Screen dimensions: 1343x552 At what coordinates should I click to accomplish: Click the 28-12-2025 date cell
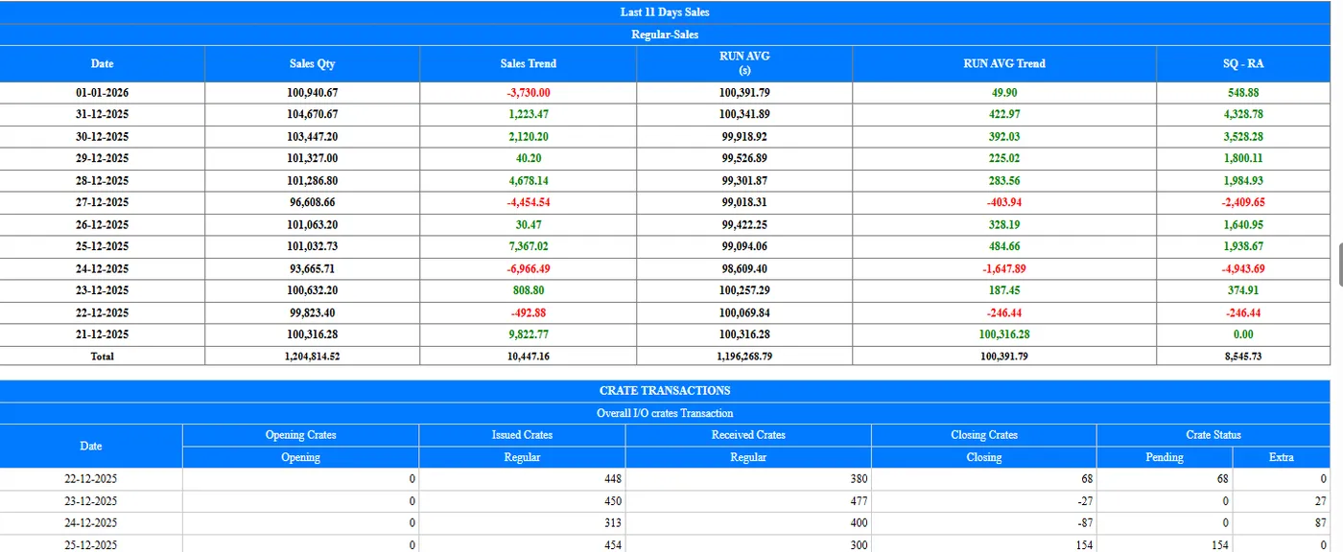tap(102, 181)
